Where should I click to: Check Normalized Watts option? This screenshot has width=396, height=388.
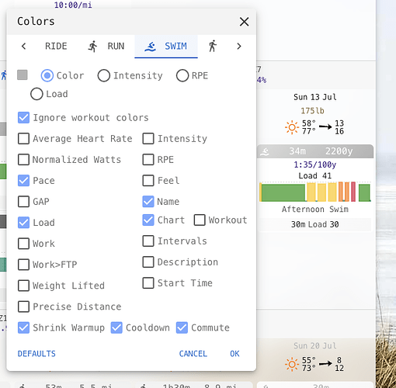[23, 160]
